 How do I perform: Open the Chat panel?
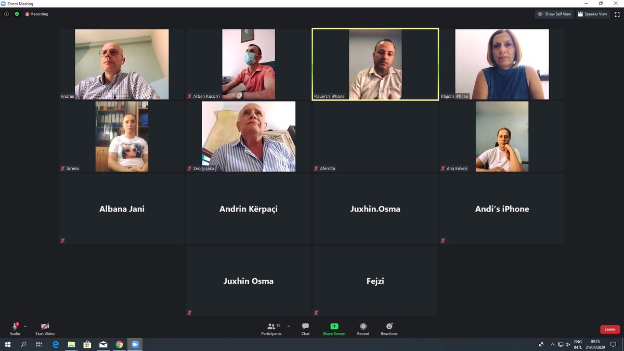tap(305, 329)
